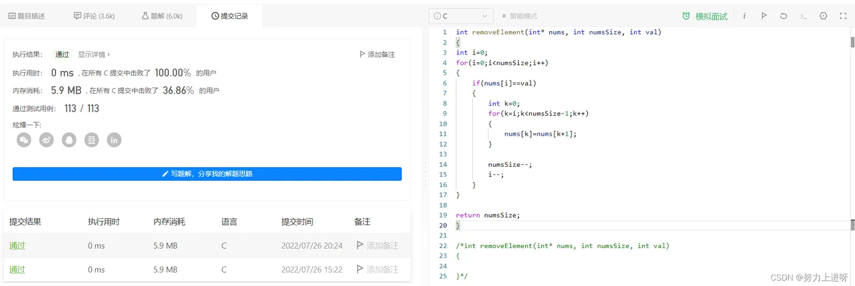Click the pencil icon on 写题解 button
855x286 pixels.
pos(165,174)
